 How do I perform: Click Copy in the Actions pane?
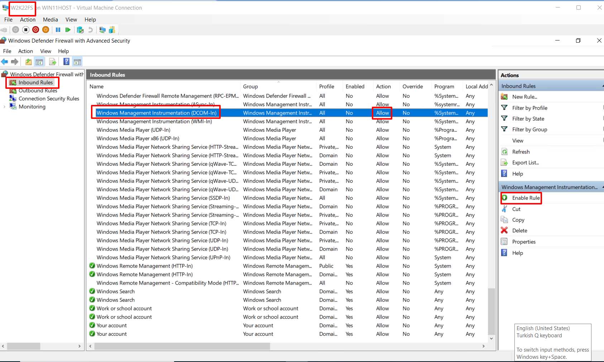click(x=518, y=220)
